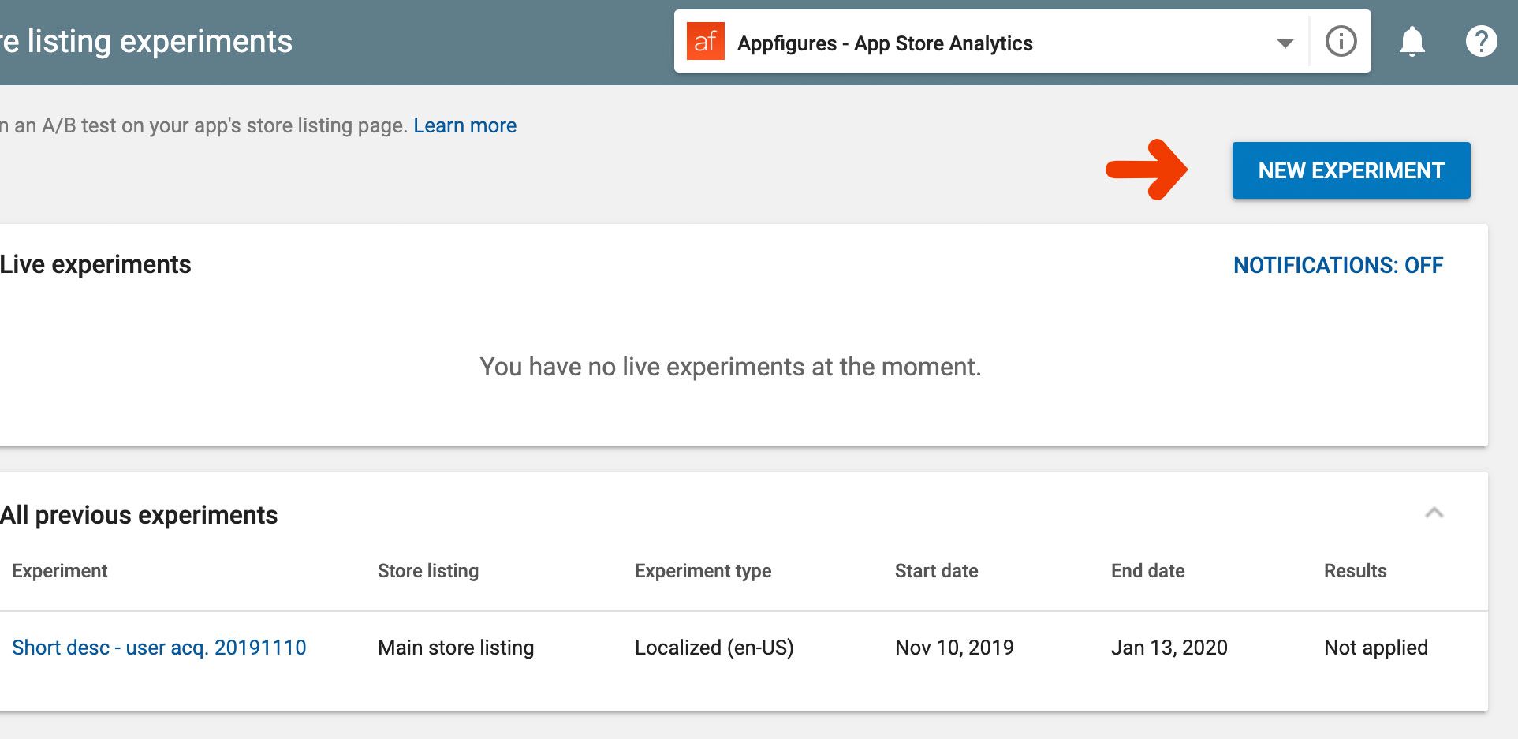Click the app info circle icon

(1341, 41)
